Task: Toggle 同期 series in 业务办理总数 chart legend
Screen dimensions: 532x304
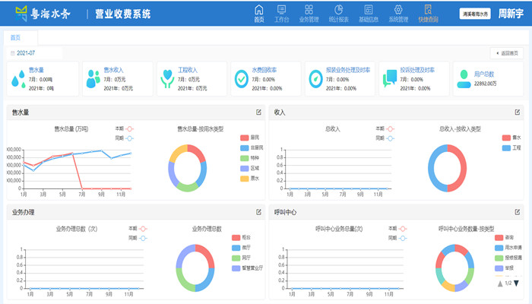Action: pyautogui.click(x=138, y=238)
